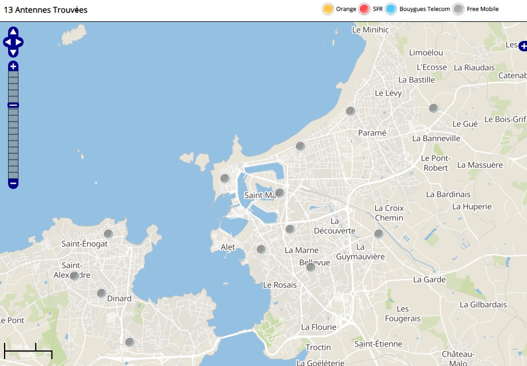Select the antenna marker on the Bellevue label
This screenshot has width=527, height=366.
pos(311,267)
